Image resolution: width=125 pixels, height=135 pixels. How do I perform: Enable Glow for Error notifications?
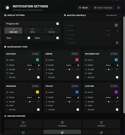78,73
